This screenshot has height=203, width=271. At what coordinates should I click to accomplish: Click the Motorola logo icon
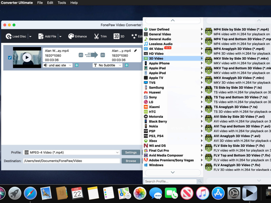coord(146,116)
